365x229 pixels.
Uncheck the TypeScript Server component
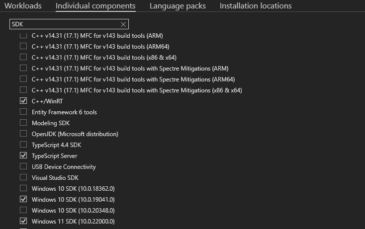[23, 155]
